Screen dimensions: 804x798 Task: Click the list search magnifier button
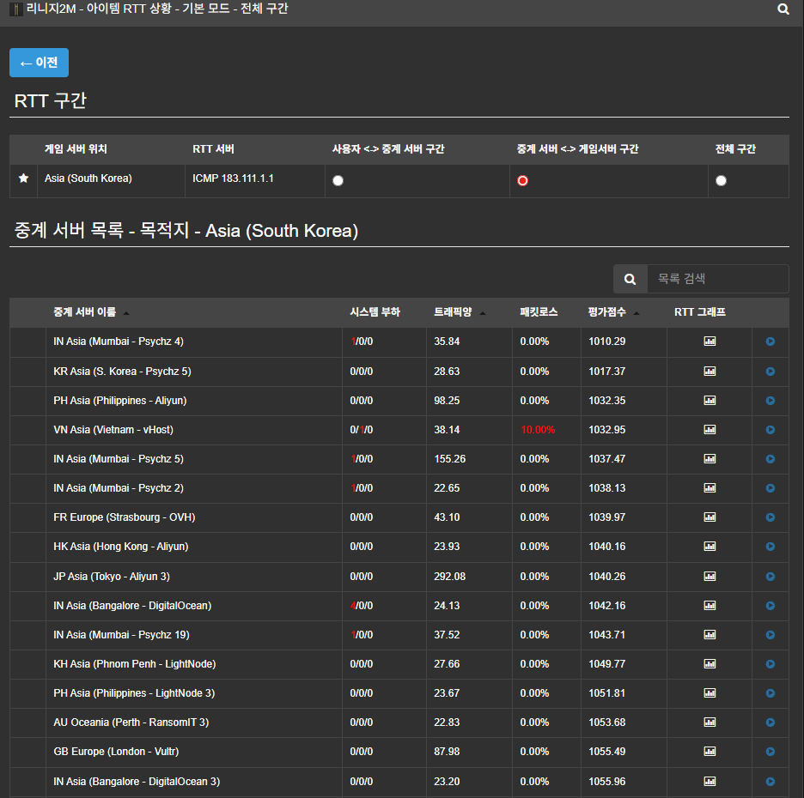(x=630, y=279)
